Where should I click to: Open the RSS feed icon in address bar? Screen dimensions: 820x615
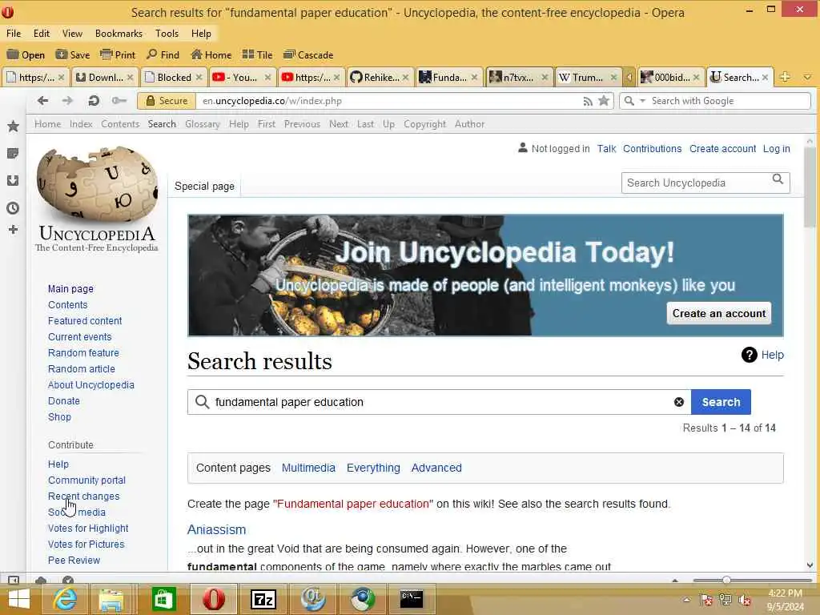pos(588,102)
